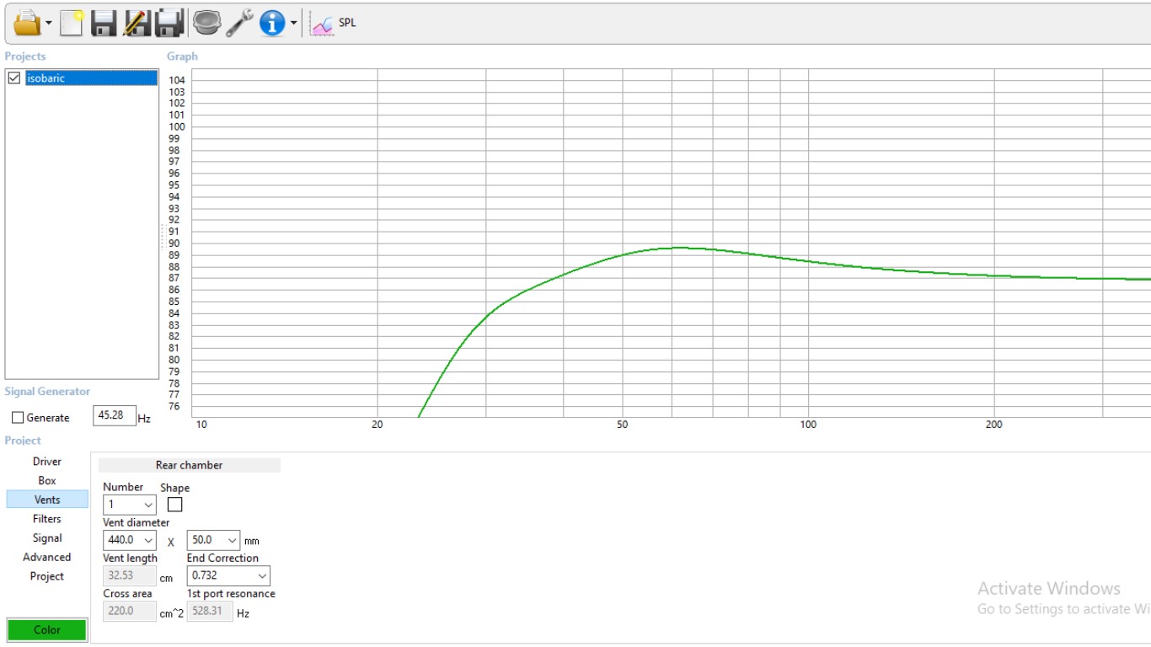Image resolution: width=1151 pixels, height=647 pixels.
Task: Click the blue info icon
Action: point(272,23)
